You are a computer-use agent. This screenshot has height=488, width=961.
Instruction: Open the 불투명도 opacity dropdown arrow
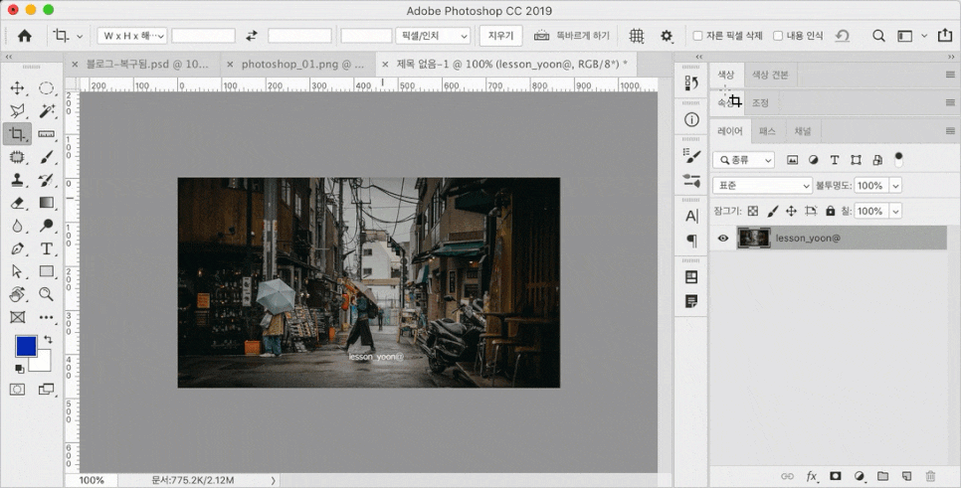(895, 186)
